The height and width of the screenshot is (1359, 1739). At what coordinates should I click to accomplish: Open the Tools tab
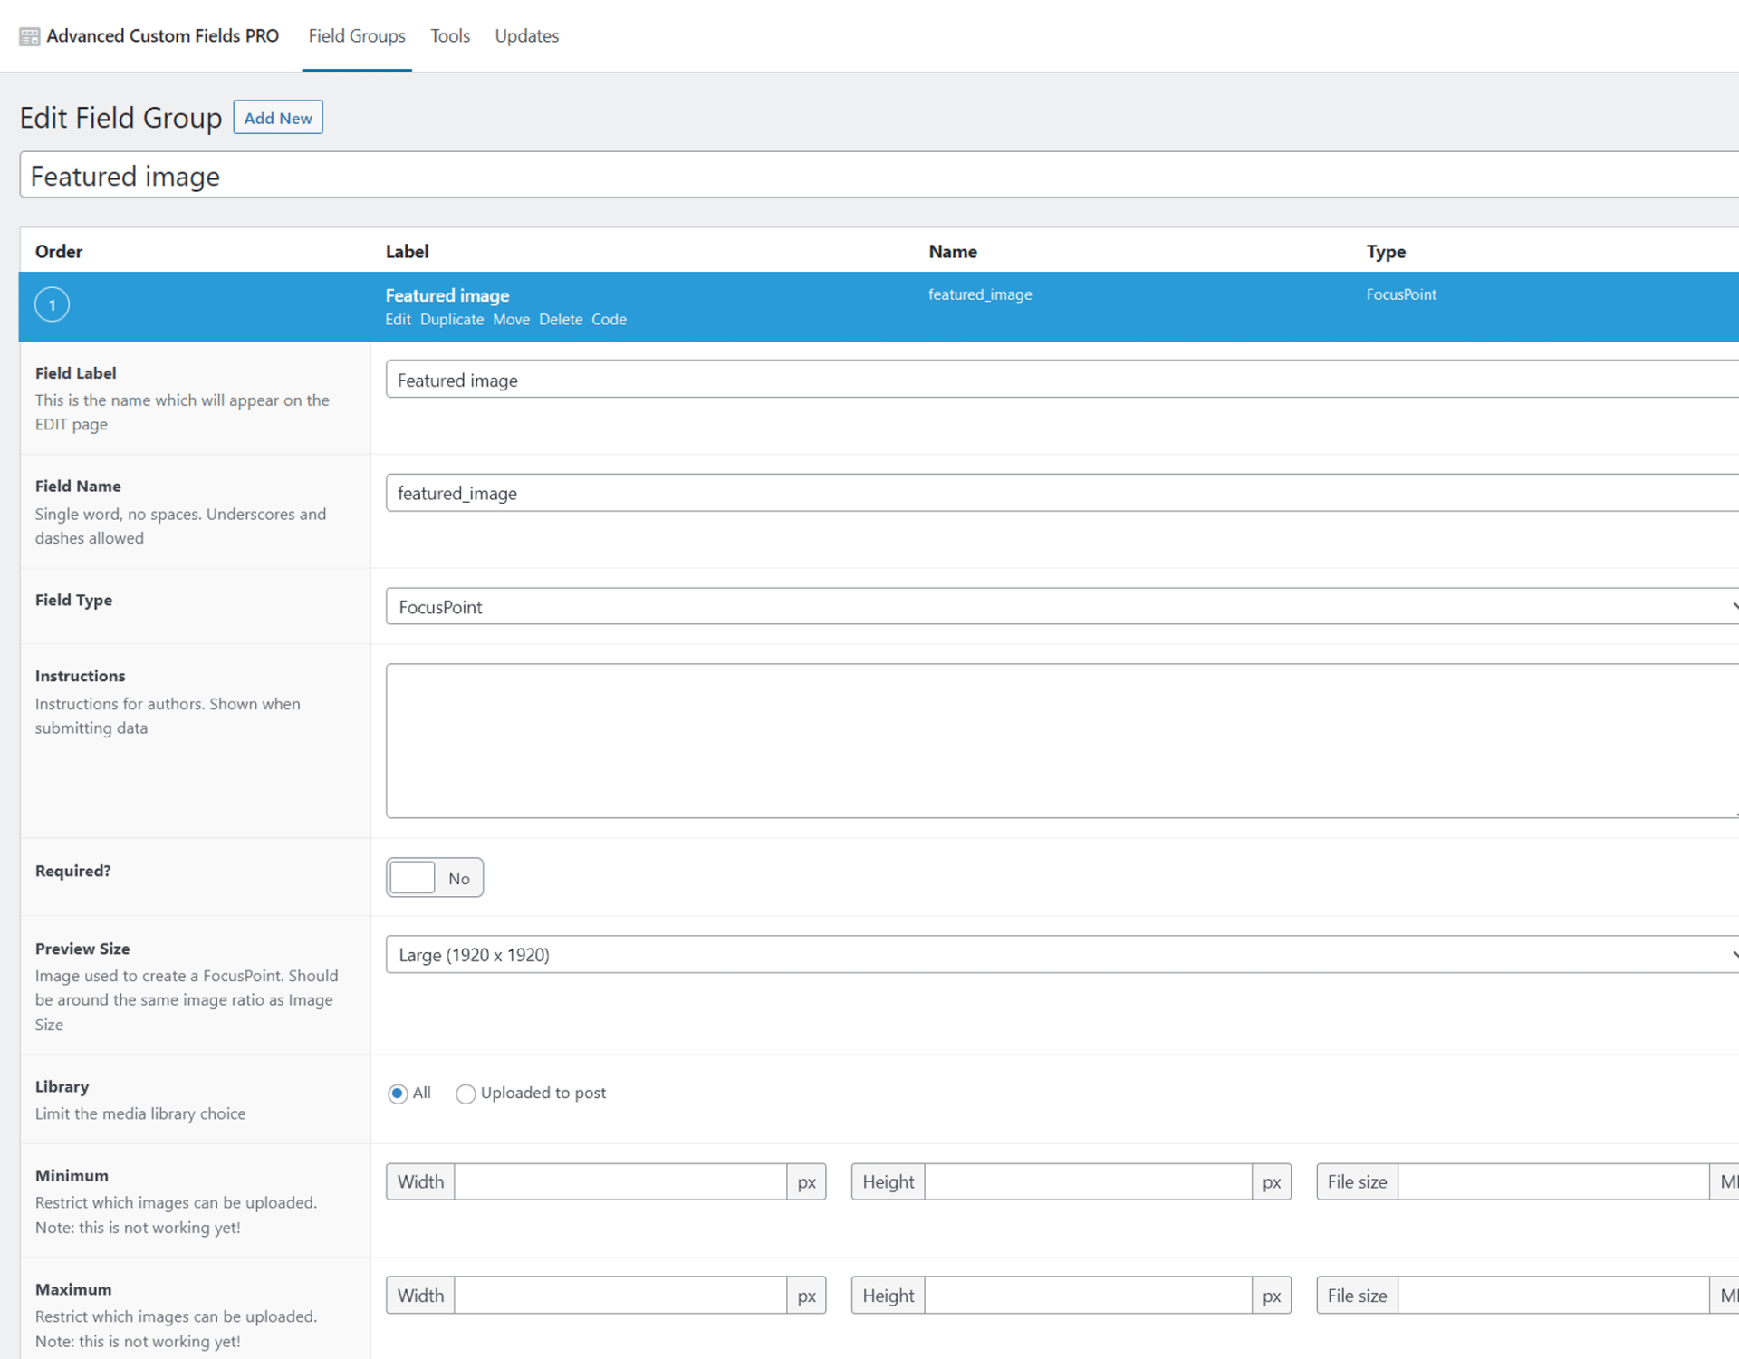tap(450, 36)
